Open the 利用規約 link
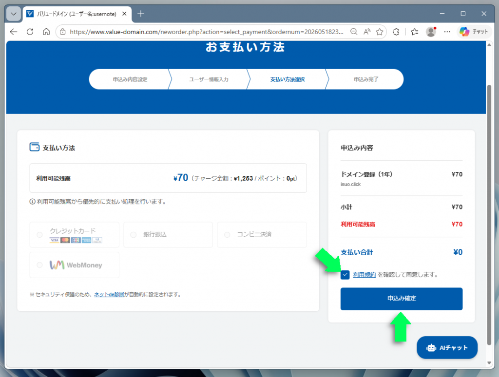Image resolution: width=499 pixels, height=377 pixels. (365, 275)
